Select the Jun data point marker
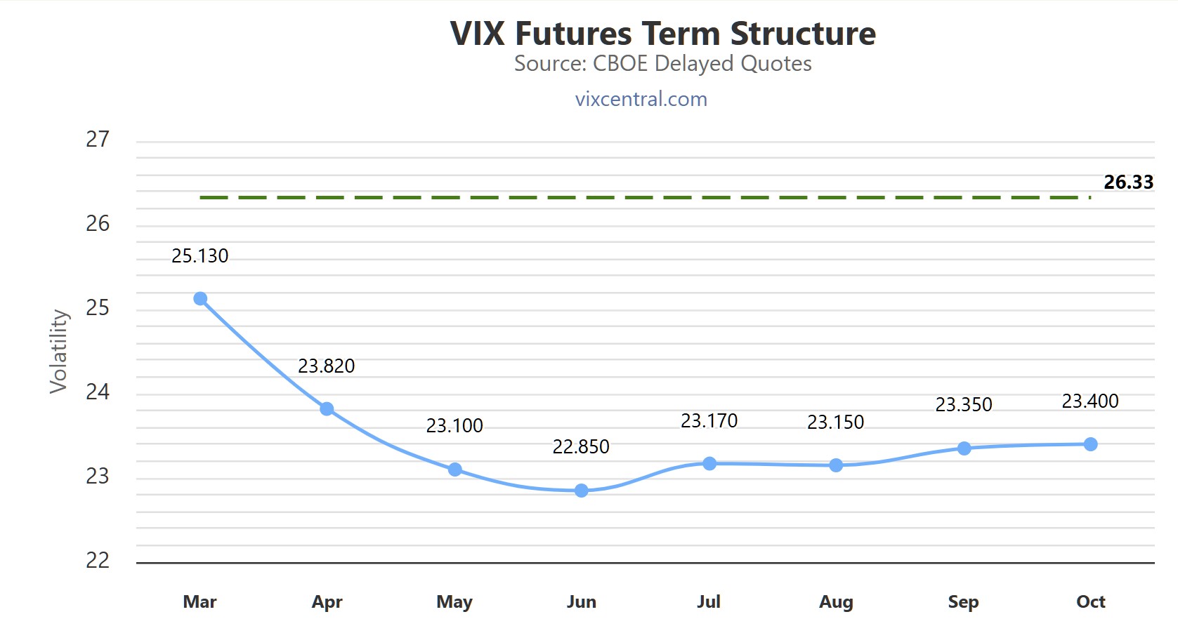The width and height of the screenshot is (1178, 619). point(581,491)
